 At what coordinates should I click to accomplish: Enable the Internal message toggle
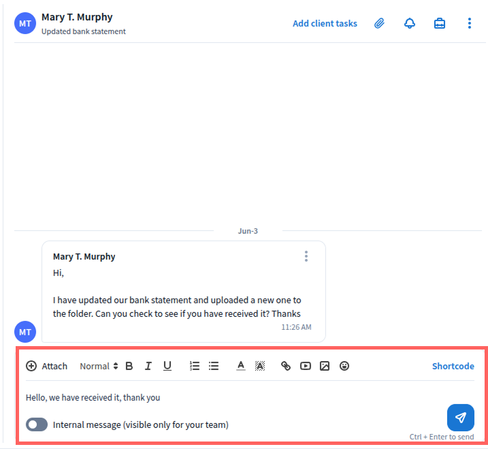tap(37, 424)
